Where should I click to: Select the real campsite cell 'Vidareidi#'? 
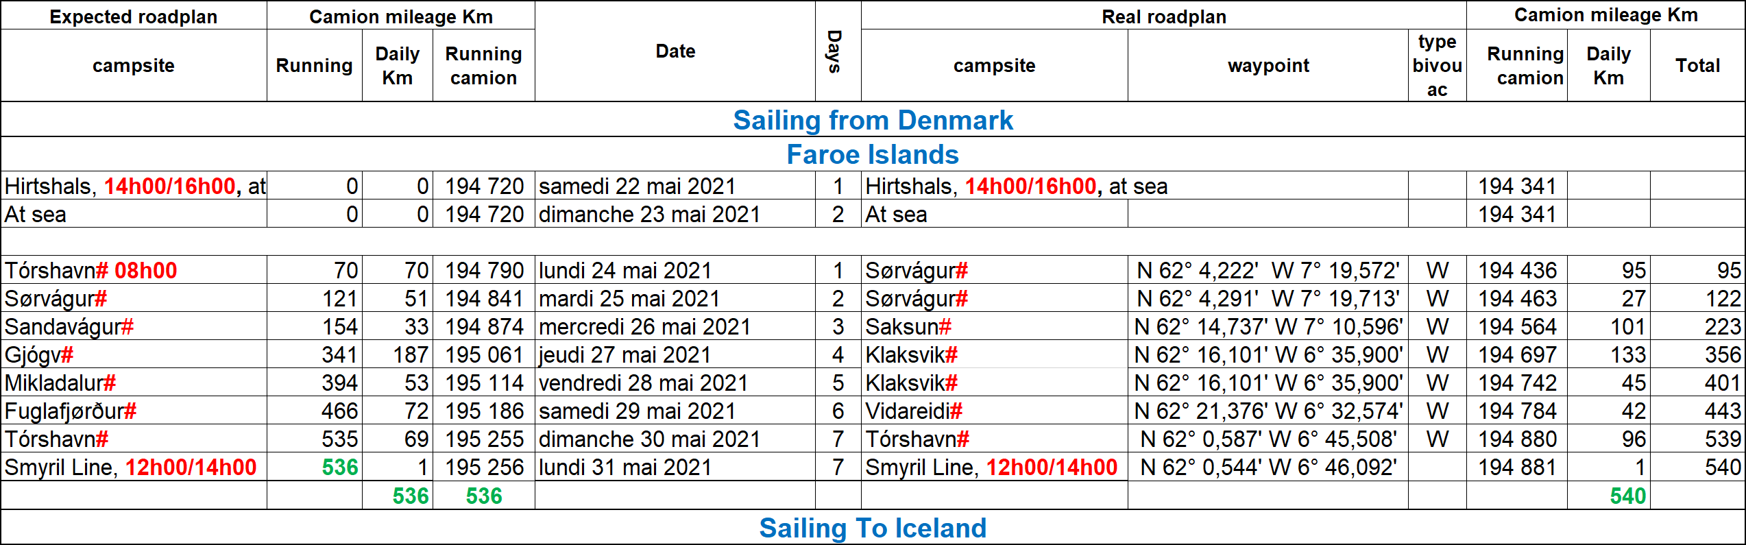(x=914, y=411)
